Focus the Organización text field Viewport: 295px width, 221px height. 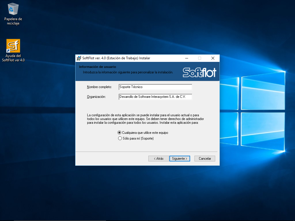tap(155, 97)
